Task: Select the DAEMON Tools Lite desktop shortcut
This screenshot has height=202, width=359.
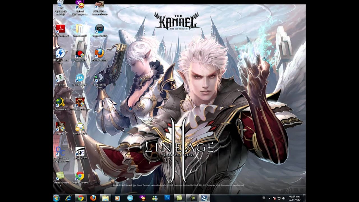Action: coord(60,56)
